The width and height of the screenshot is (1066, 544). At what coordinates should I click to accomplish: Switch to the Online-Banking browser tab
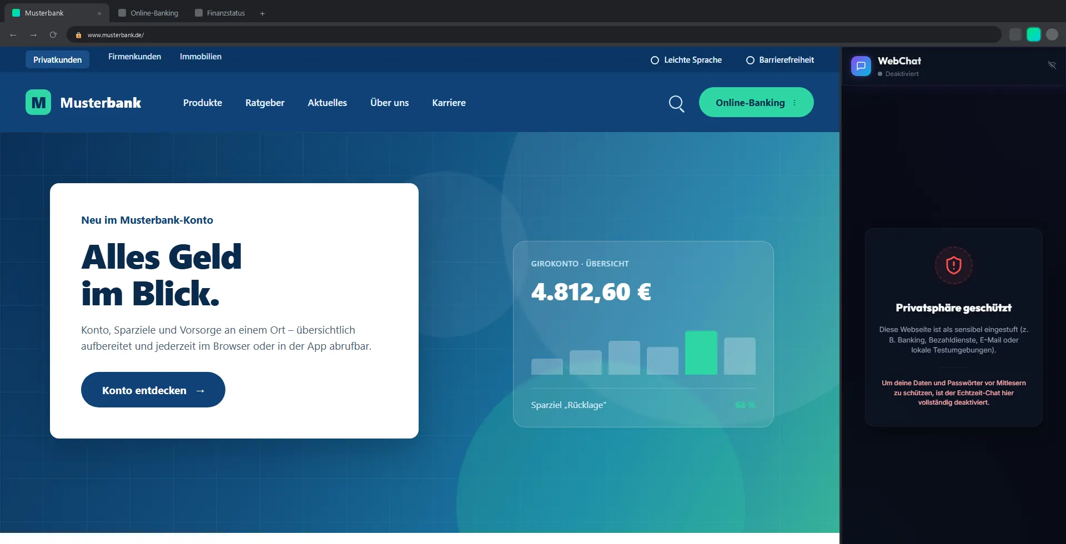click(x=149, y=13)
